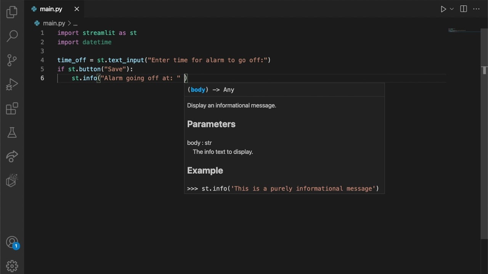Open the Testing beaker view
The image size is (488, 274).
12,132
